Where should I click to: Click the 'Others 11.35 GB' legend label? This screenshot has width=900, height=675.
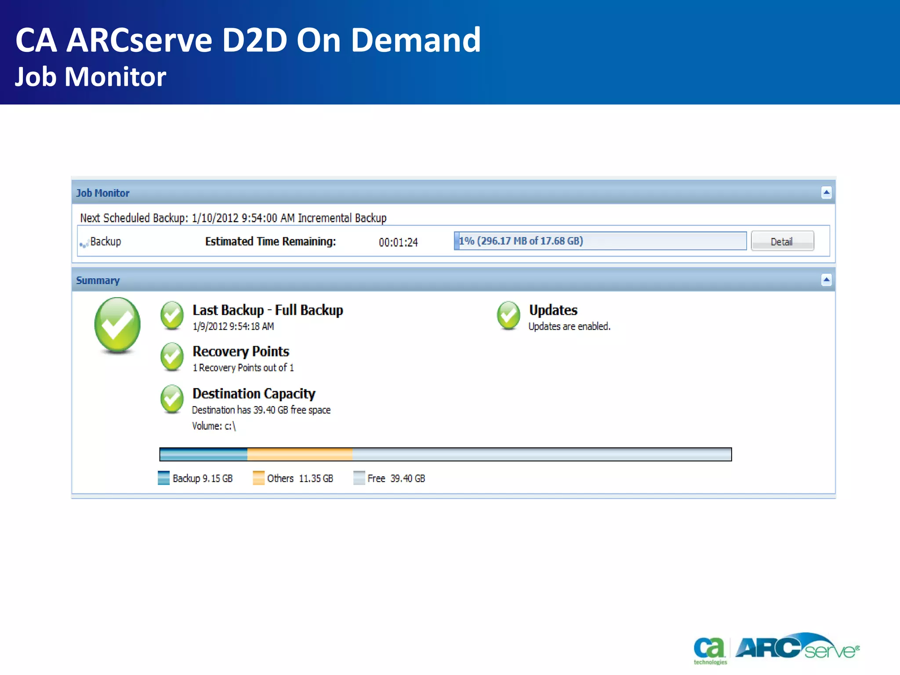(300, 479)
